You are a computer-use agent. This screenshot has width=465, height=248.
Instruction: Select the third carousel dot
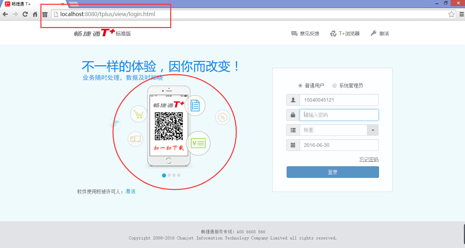click(x=174, y=175)
